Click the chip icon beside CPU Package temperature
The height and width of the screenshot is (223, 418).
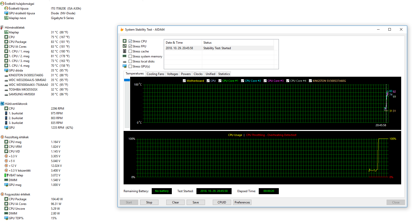[6, 42]
